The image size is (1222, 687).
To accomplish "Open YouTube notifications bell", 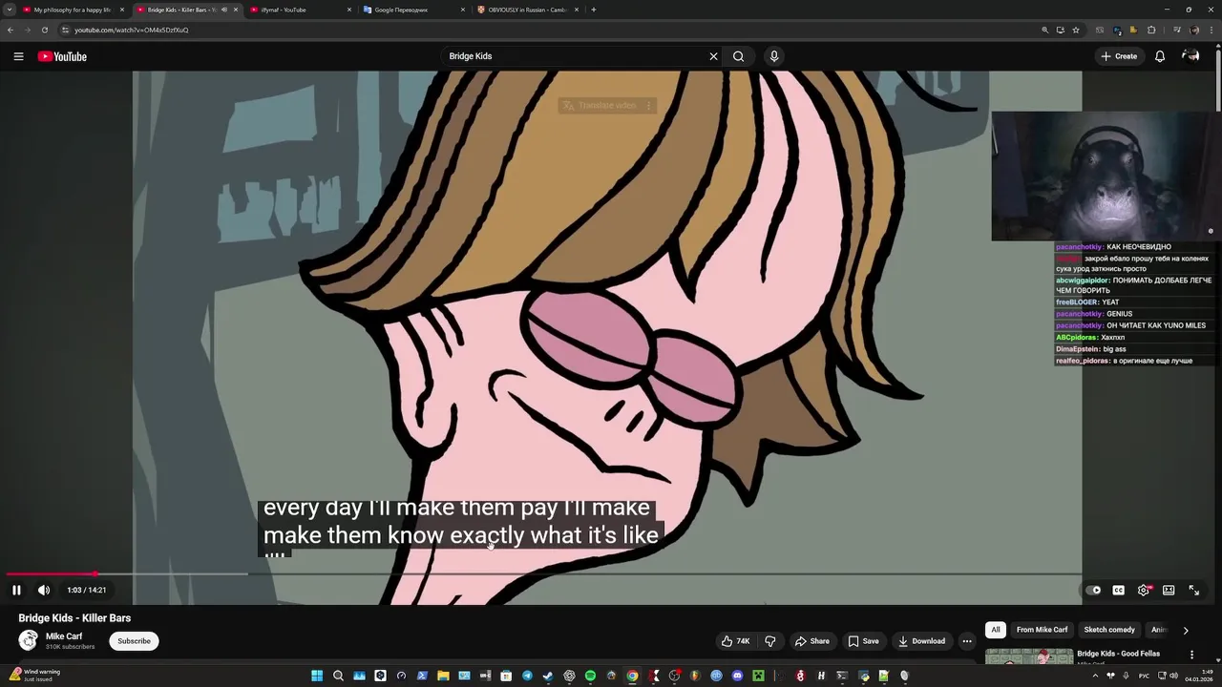I will pyautogui.click(x=1160, y=56).
